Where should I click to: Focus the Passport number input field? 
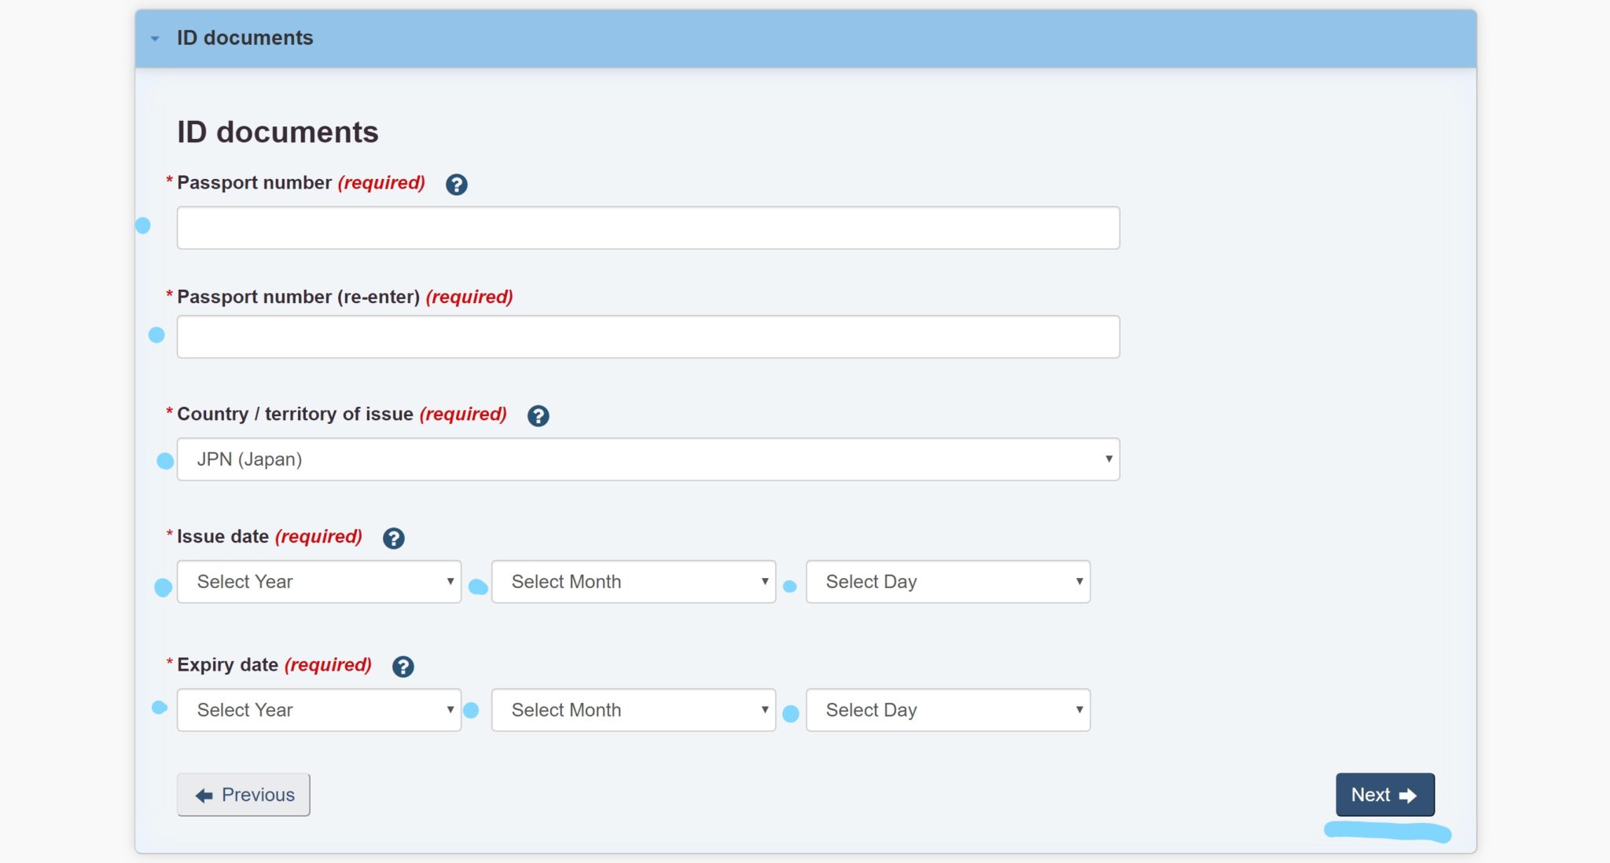pyautogui.click(x=648, y=228)
